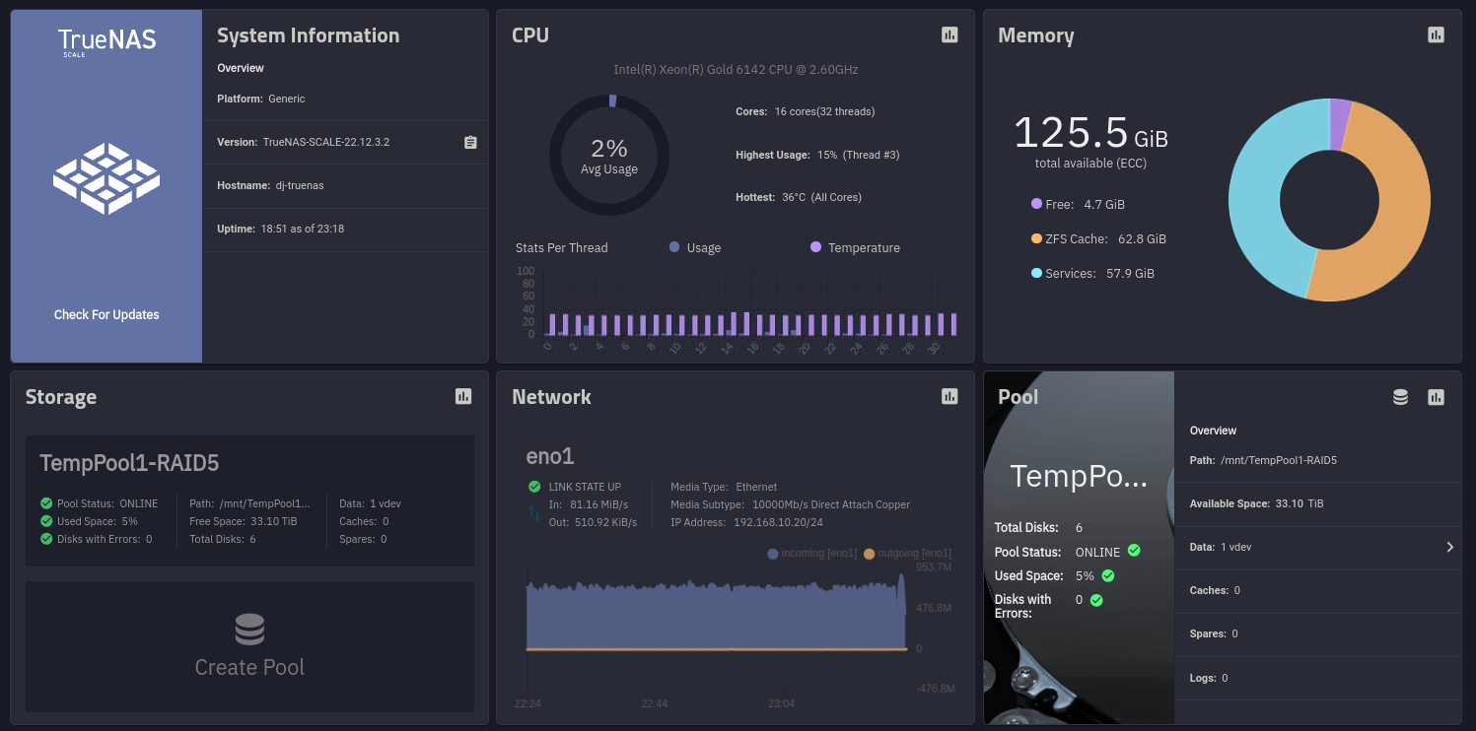
Task: Click Spares 0 row in Pool card
Action: [1317, 634]
